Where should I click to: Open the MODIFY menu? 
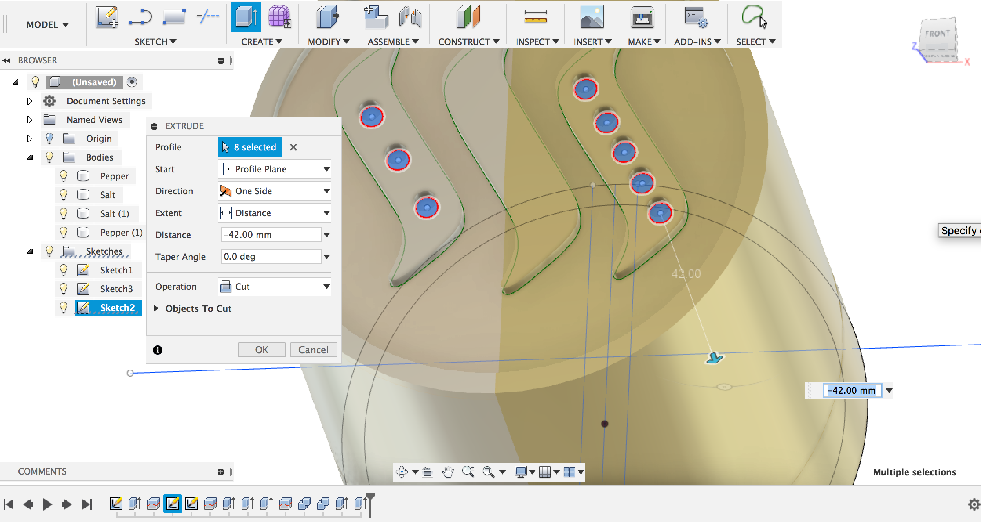329,42
